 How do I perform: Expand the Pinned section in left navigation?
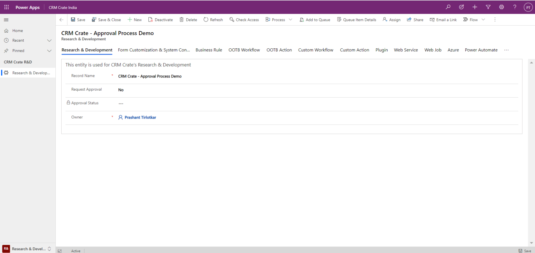[49, 50]
